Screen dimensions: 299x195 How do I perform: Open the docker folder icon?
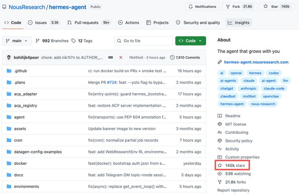[x=9, y=163]
